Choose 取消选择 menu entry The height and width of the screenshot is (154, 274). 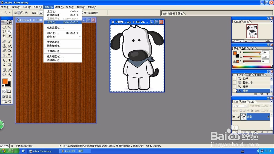(x=63, y=15)
